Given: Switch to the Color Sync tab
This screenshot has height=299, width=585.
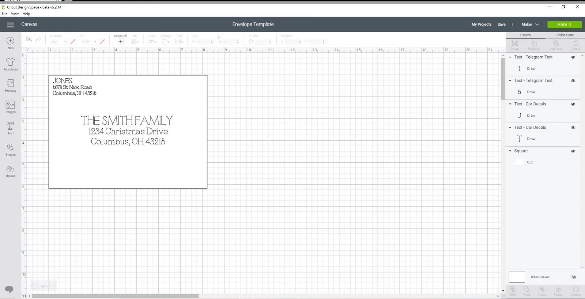Looking at the screenshot, I should tap(565, 35).
